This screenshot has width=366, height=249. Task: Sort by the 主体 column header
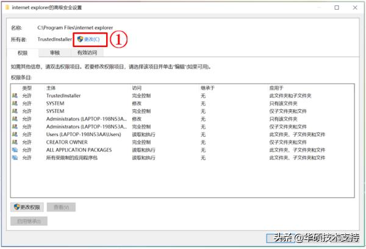51,88
